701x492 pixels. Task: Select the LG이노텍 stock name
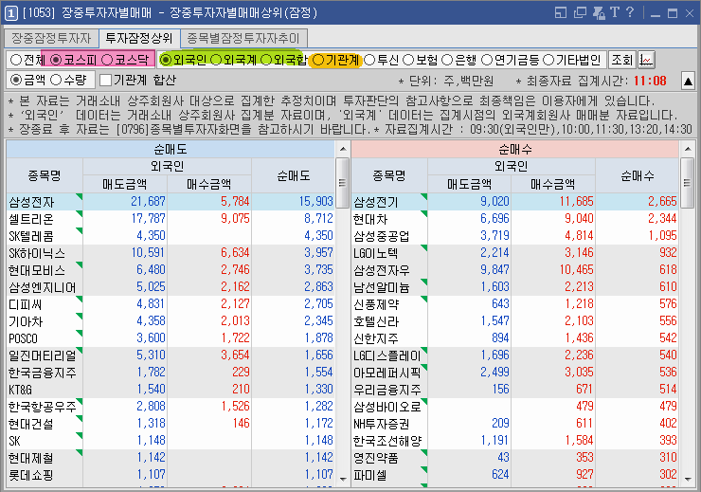[x=375, y=254]
